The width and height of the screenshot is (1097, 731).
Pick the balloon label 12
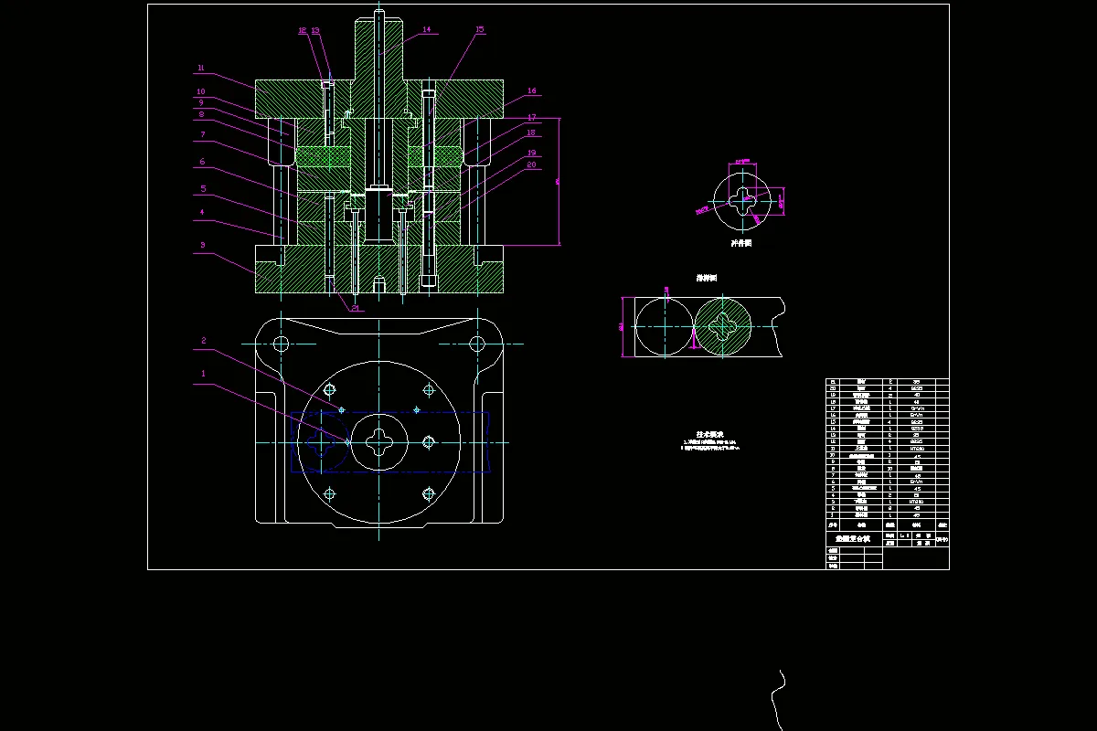click(303, 30)
